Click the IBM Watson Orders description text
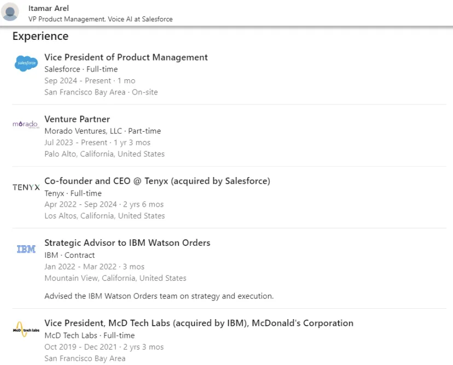 [159, 296]
